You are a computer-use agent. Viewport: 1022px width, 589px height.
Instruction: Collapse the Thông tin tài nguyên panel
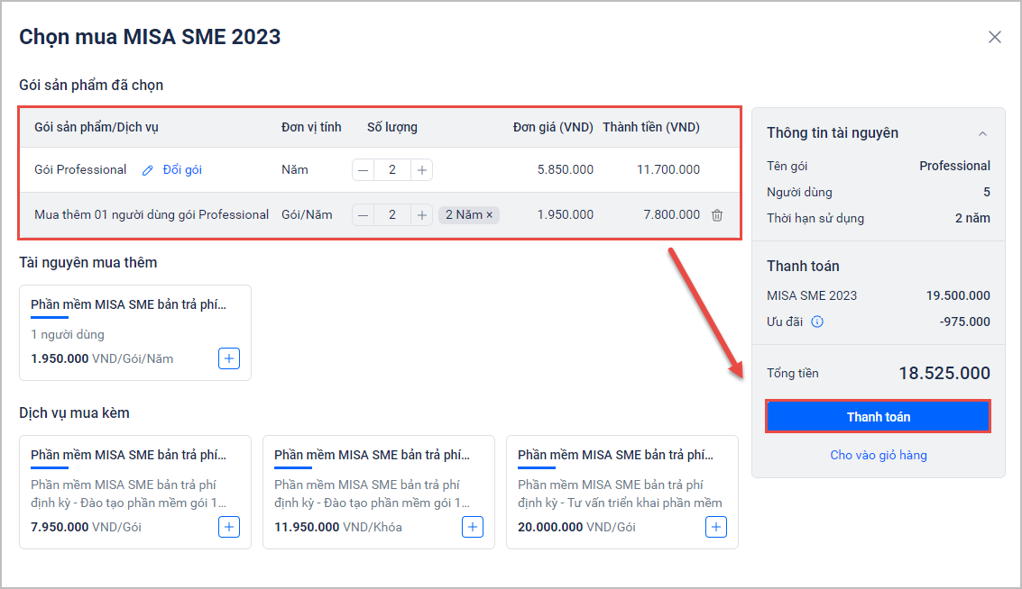coord(982,133)
